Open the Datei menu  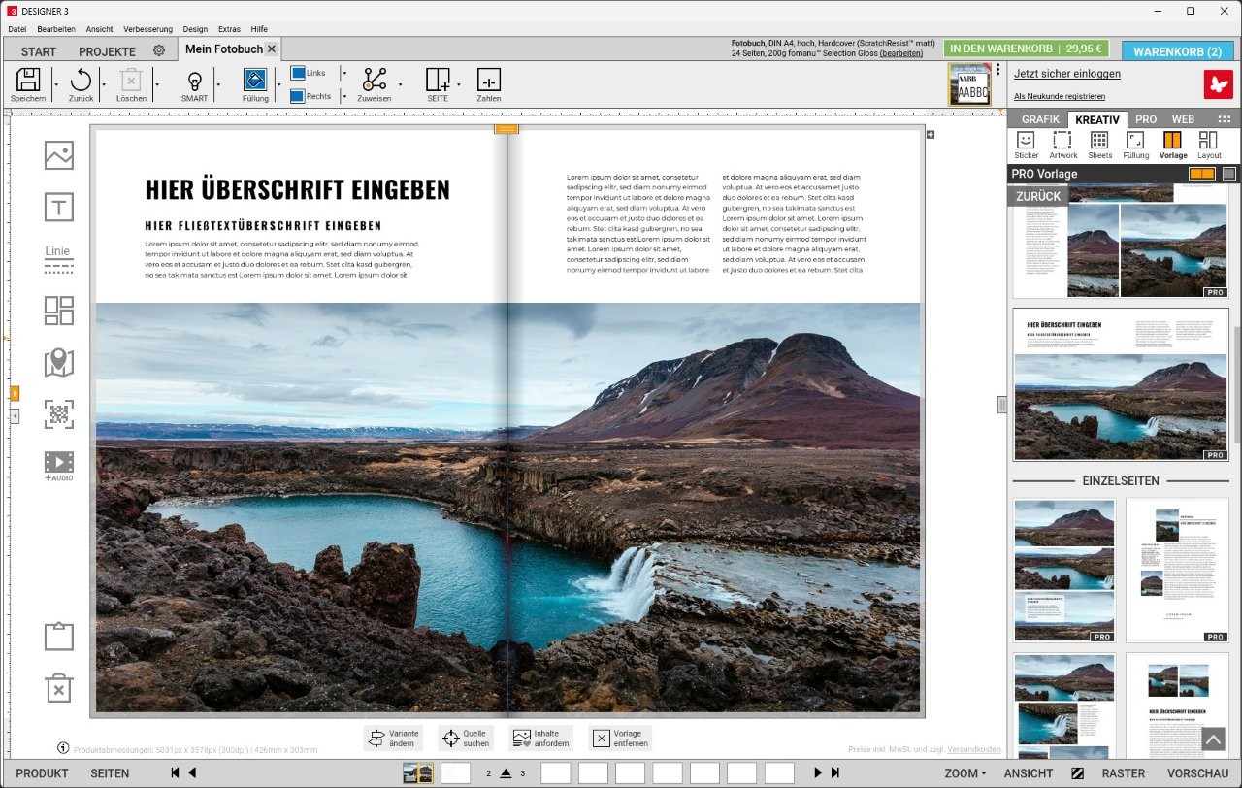(17, 29)
